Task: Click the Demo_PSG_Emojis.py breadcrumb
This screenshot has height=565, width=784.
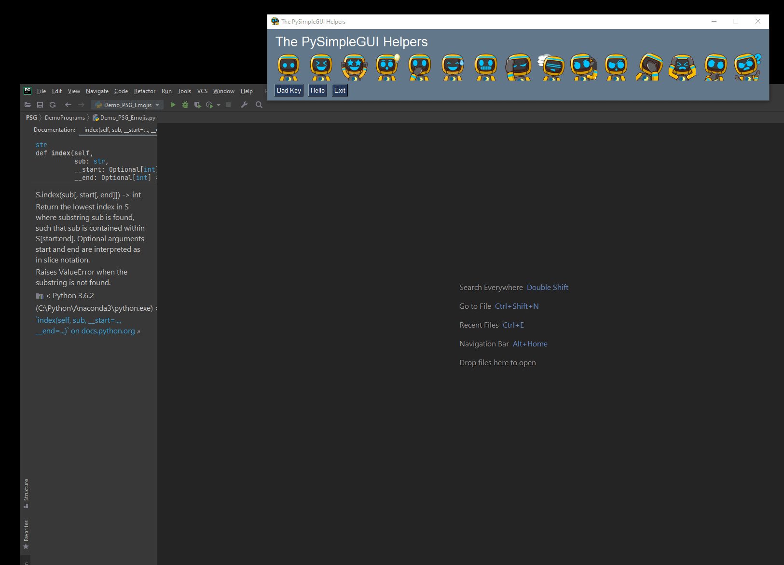Action: 124,118
